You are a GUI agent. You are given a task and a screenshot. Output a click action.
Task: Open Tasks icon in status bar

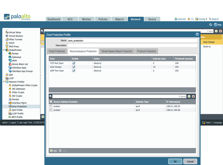coord(204,122)
